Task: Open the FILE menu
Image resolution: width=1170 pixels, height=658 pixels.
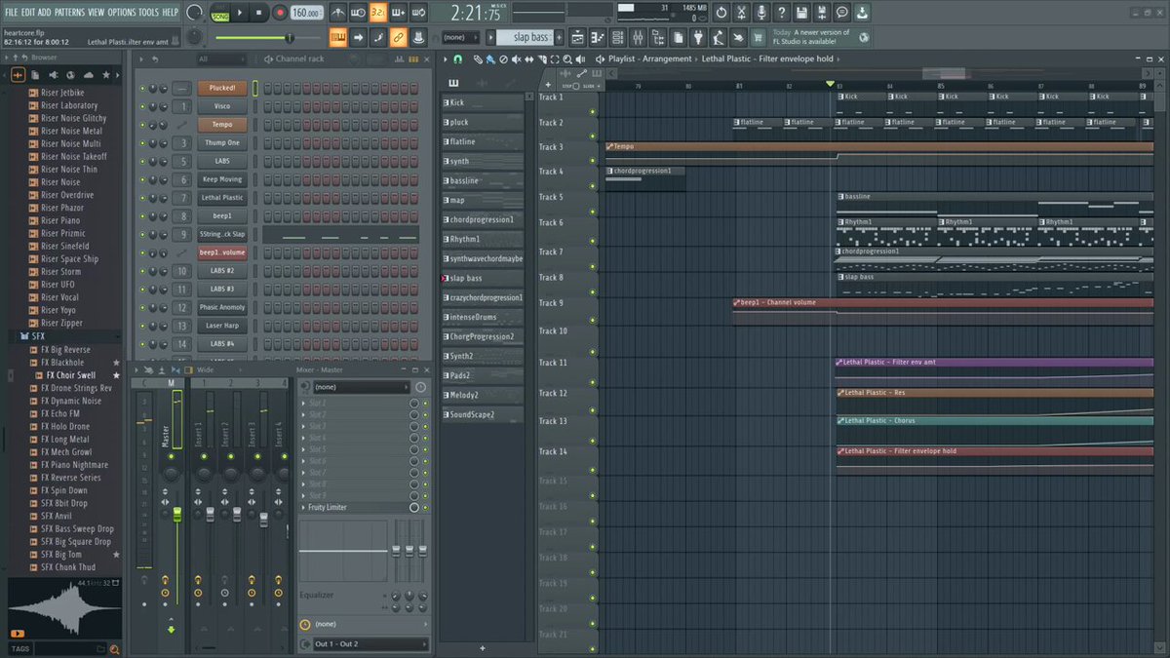Action: coord(12,12)
